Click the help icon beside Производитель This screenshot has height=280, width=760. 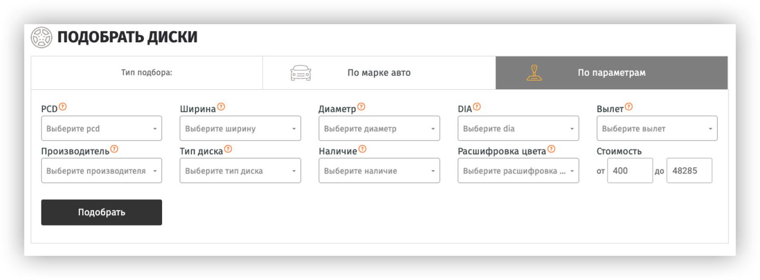pyautogui.click(x=114, y=149)
